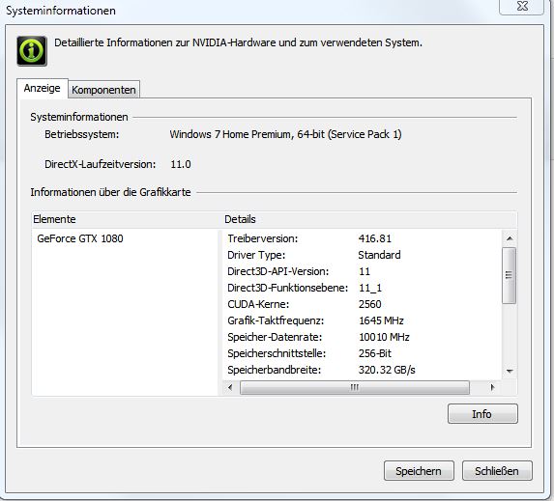
Task: Select GeForce GTX 1080 in Elemente list
Action: pyautogui.click(x=80, y=238)
